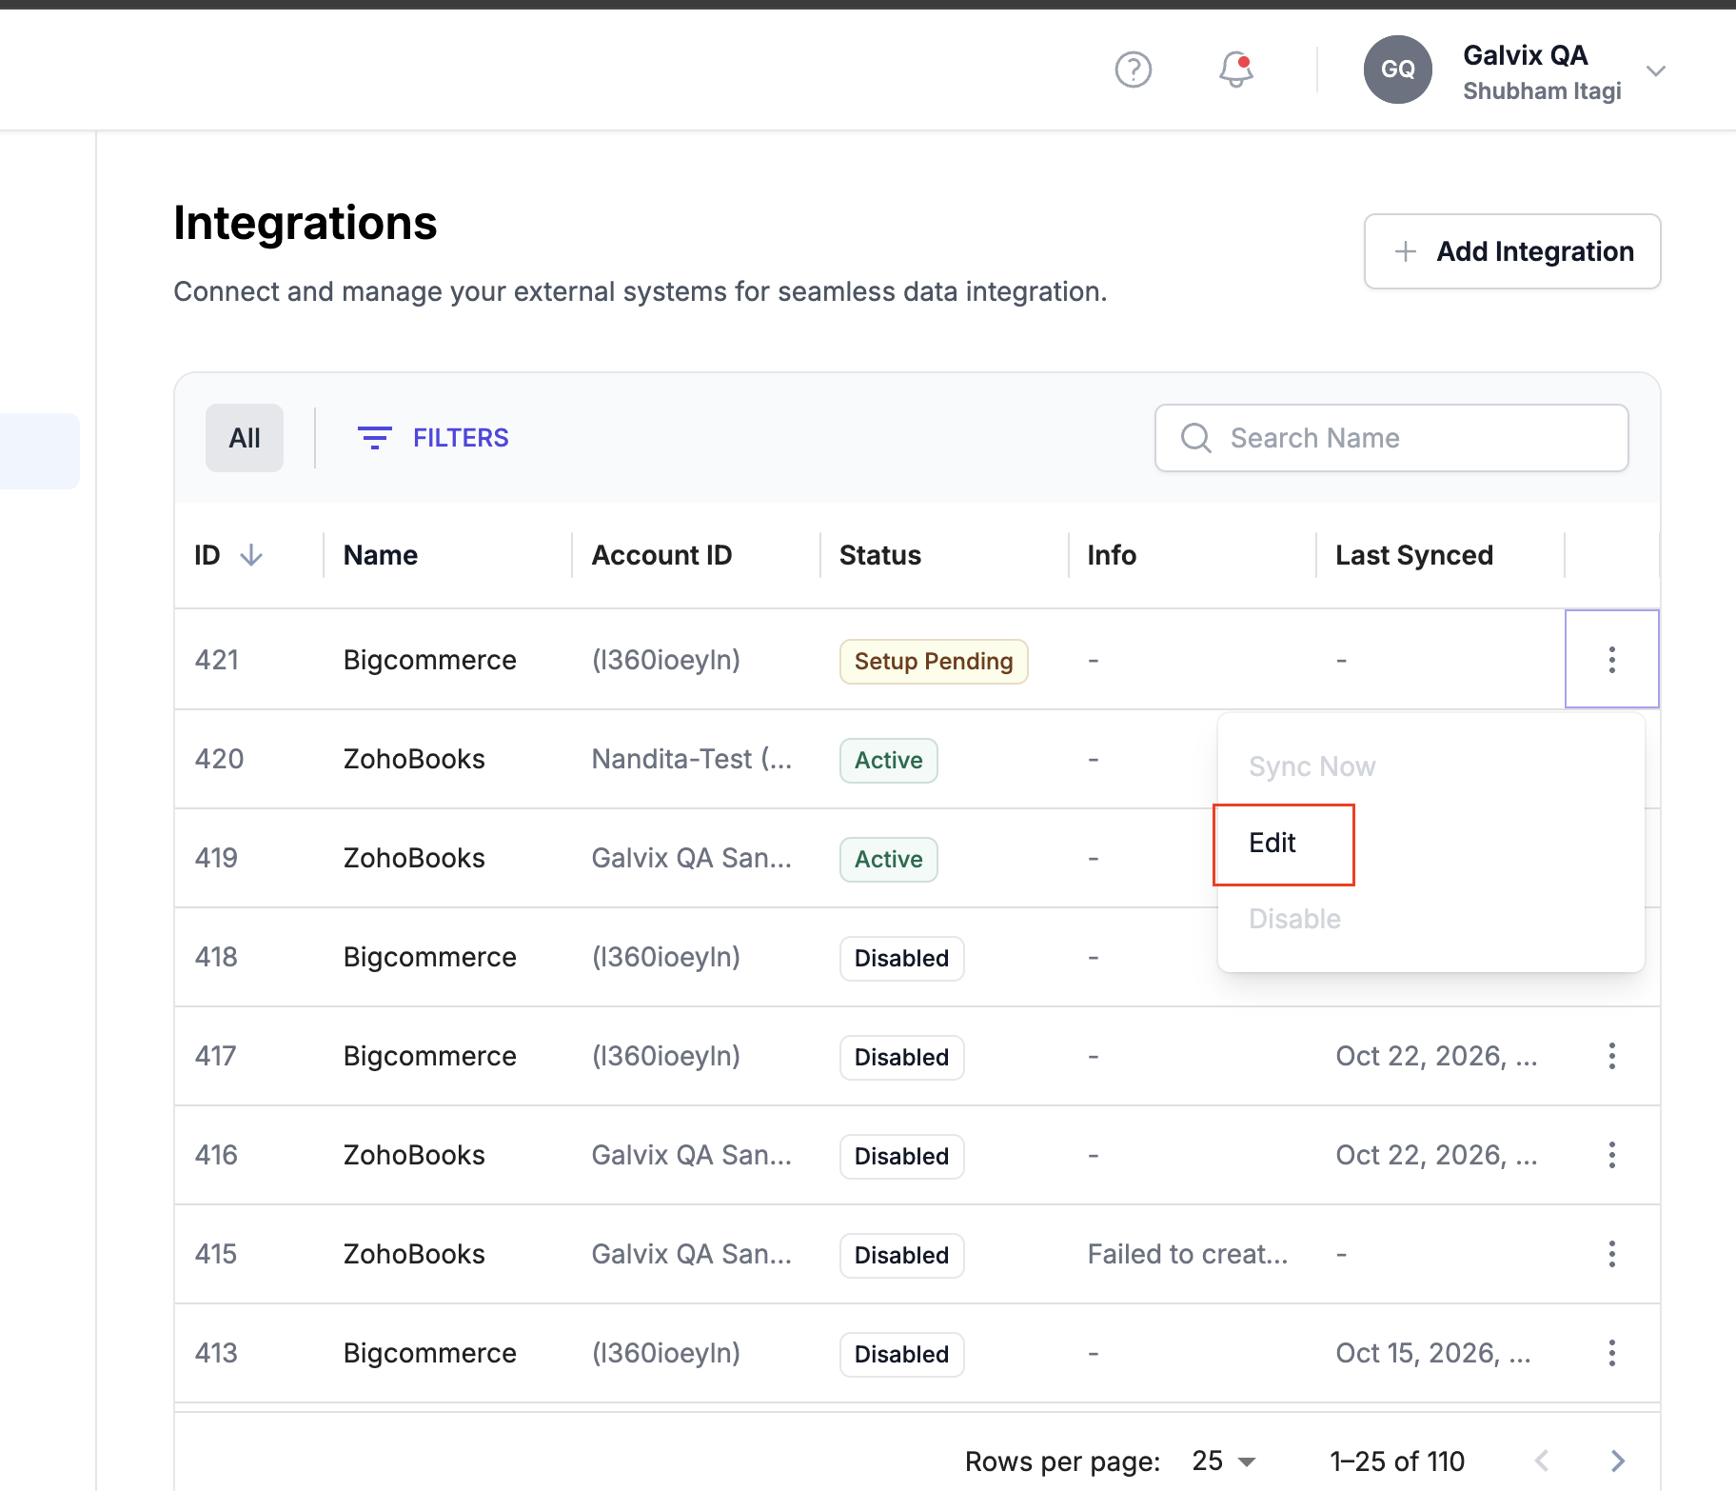Go to previous page arrow
Image resolution: width=1736 pixels, height=1491 pixels.
(1542, 1461)
